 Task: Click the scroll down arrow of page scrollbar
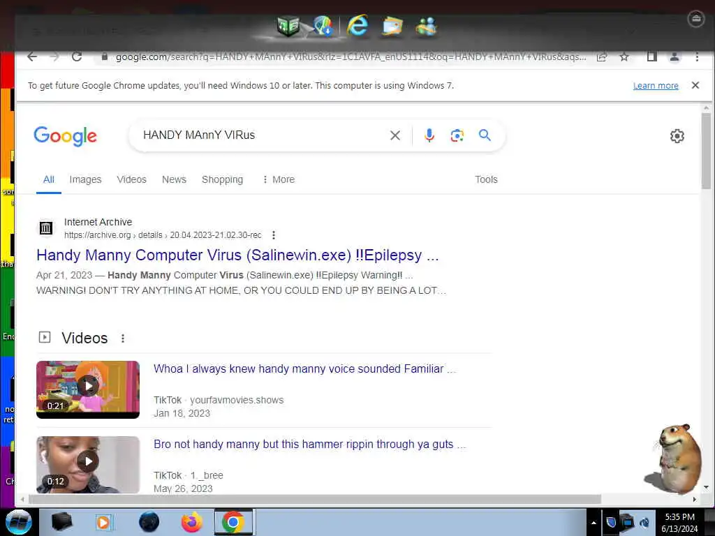706,487
